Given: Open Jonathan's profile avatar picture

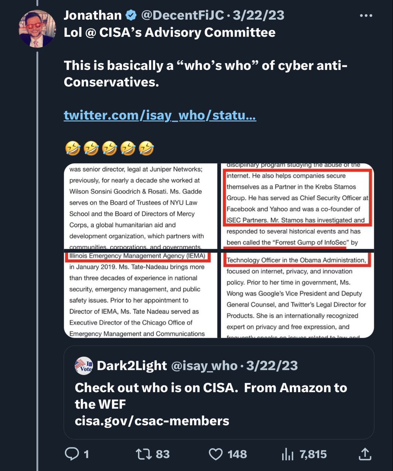Looking at the screenshot, I should (37, 28).
